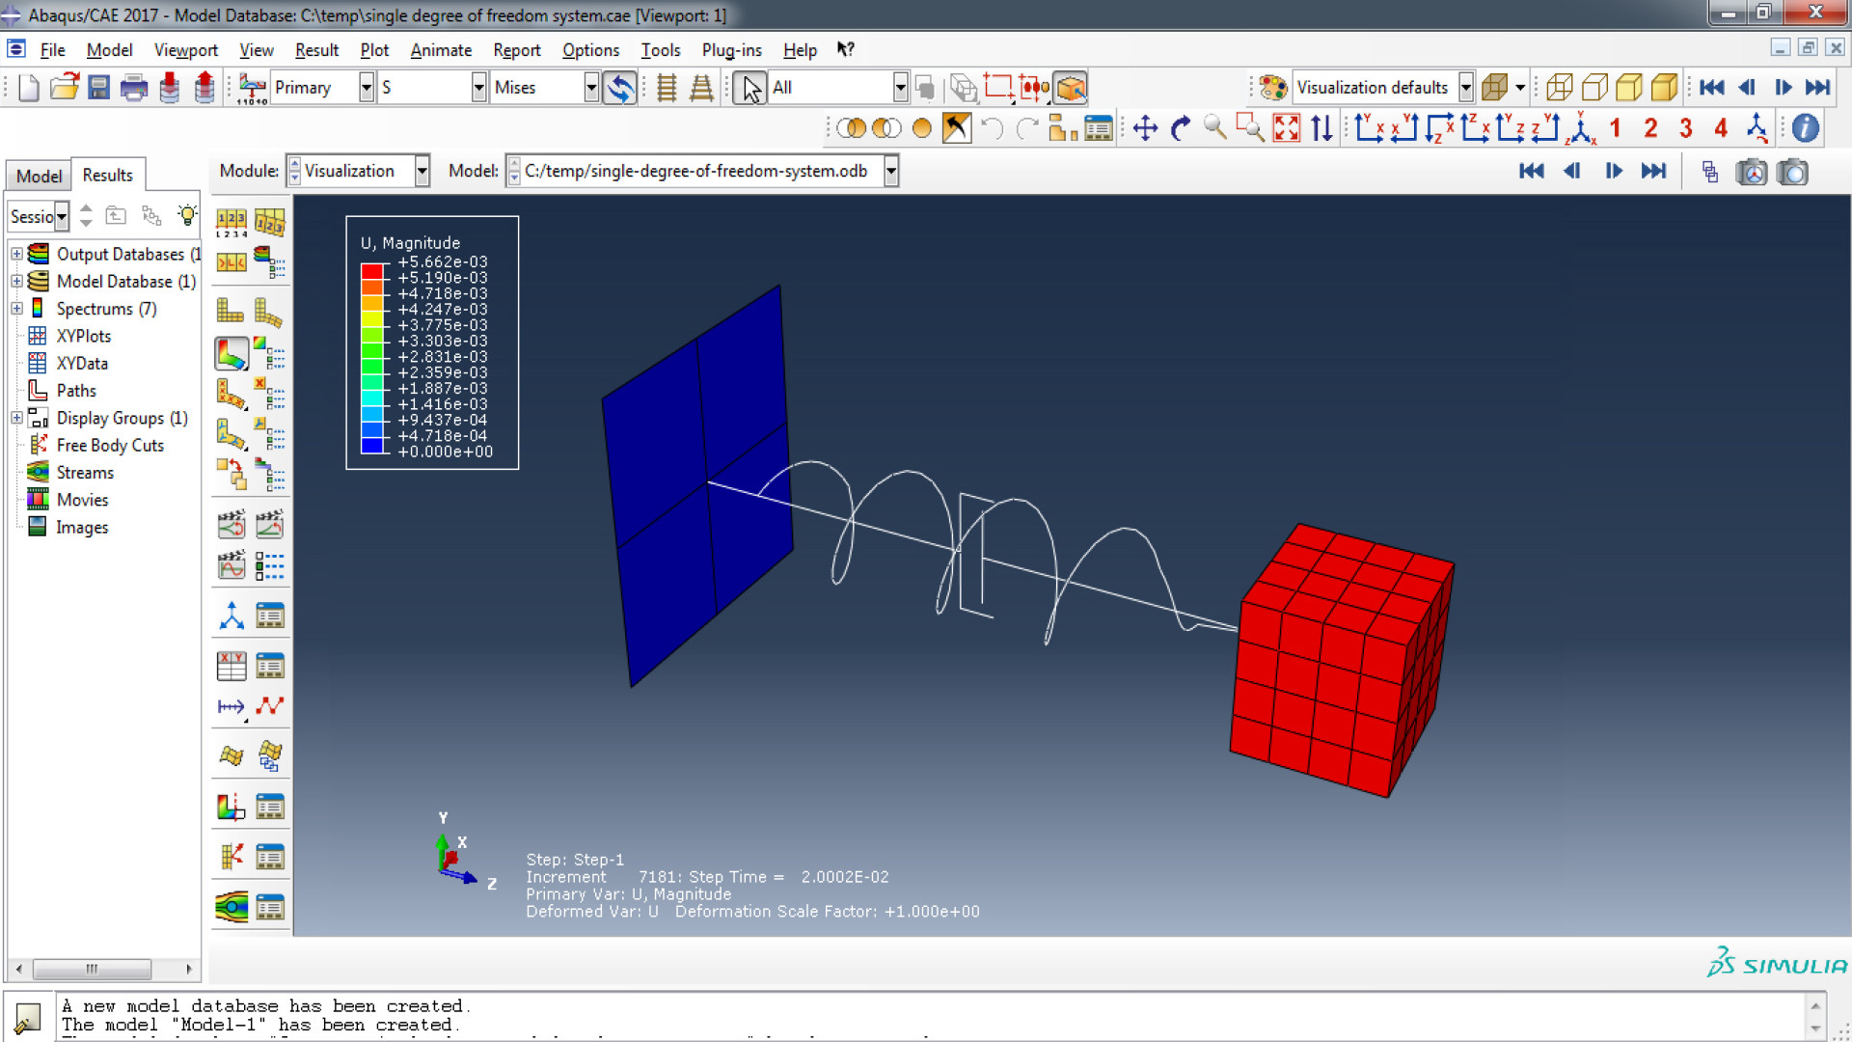The image size is (1852, 1042).
Task: Switch to Wireframe render style
Action: [x=1559, y=88]
